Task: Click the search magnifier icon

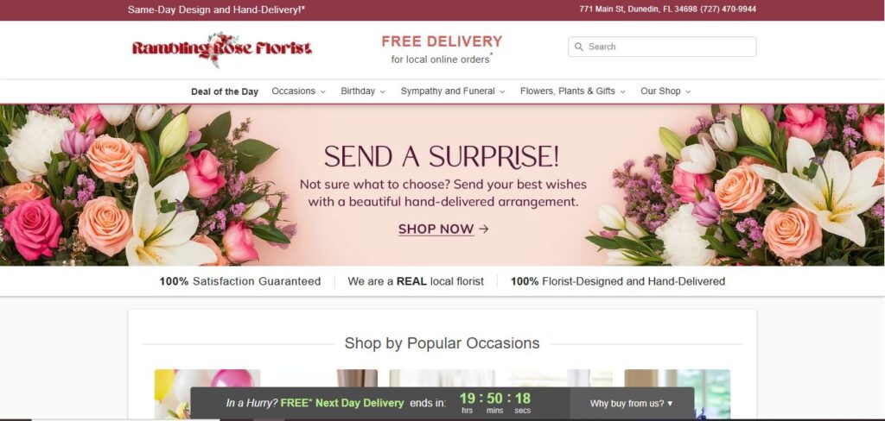Action: 578,47
